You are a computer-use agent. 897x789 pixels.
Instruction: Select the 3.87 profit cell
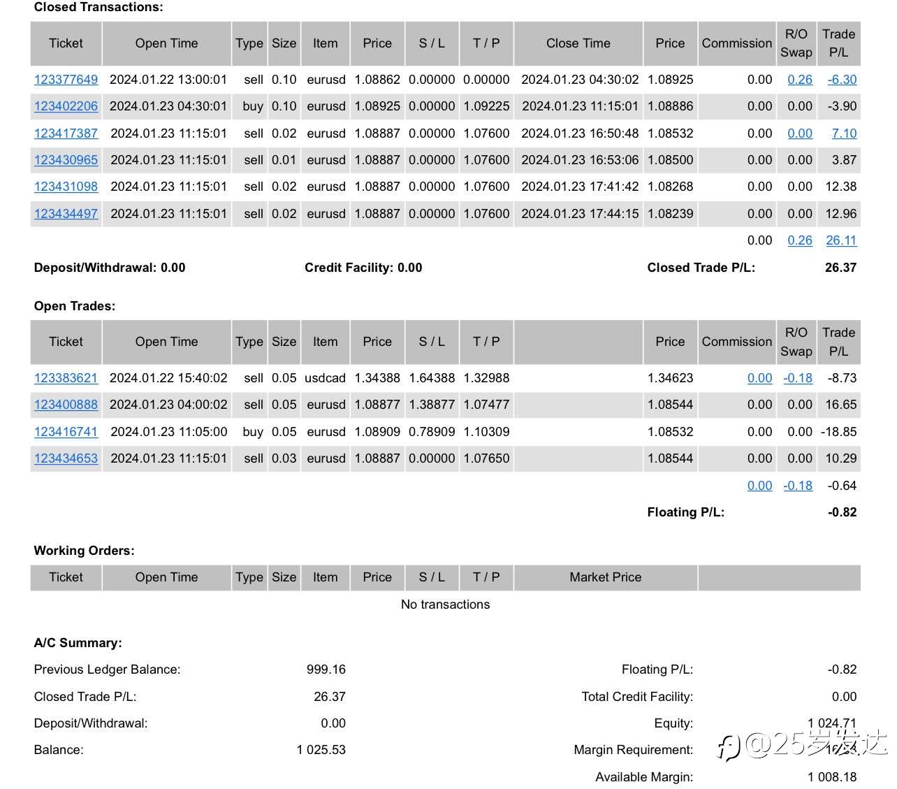tap(844, 160)
